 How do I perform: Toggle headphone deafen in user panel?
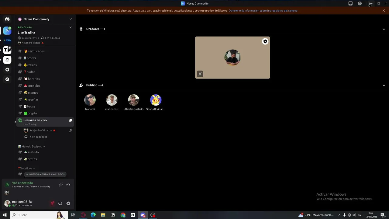[60, 203]
